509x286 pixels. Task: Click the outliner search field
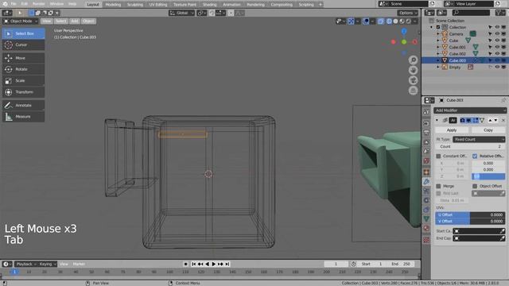click(x=471, y=13)
